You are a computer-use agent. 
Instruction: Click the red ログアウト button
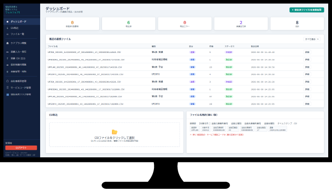(21, 148)
